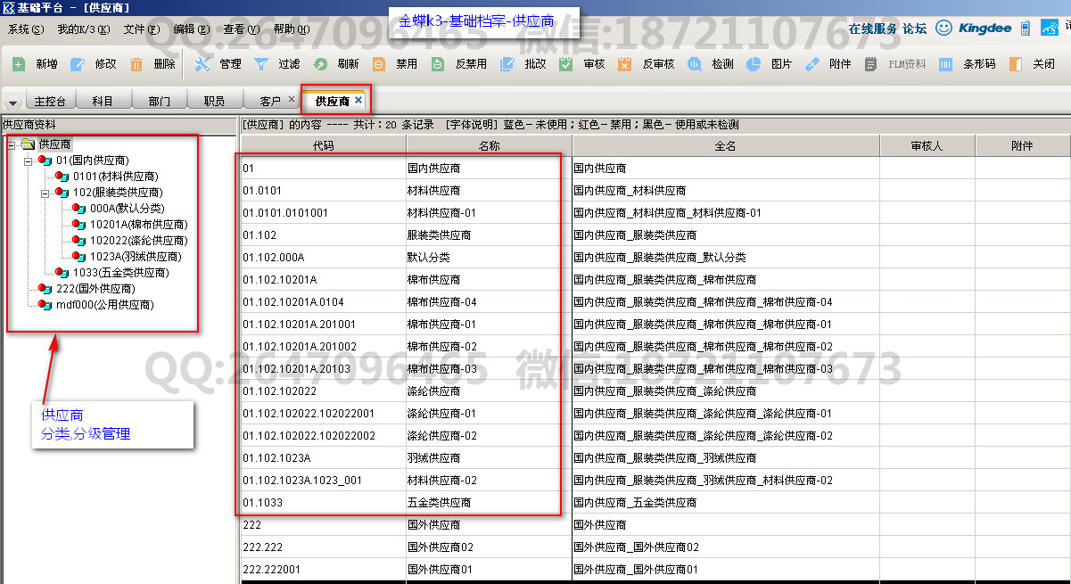Open the 附件 (Attachment) toolbar tool
This screenshot has height=584, width=1071.
(811, 64)
